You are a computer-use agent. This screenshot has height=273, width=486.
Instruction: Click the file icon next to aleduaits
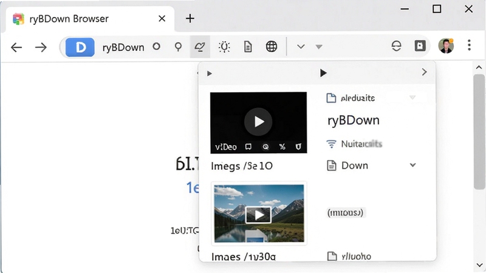click(331, 98)
